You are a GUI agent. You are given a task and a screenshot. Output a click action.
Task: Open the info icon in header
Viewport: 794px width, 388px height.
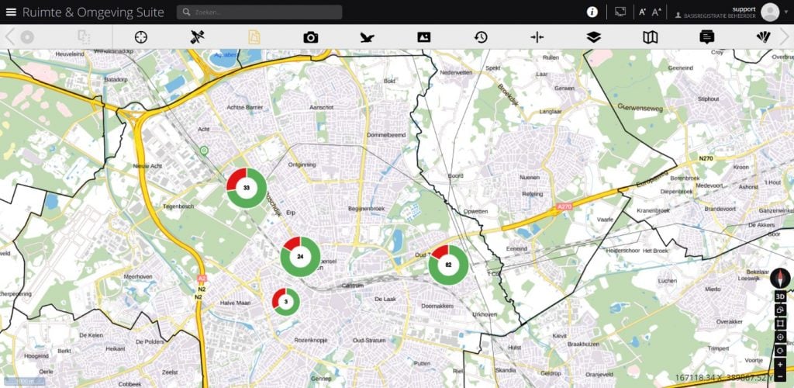[x=592, y=12]
